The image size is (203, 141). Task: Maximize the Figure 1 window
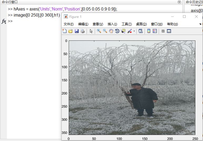coord(184,17)
